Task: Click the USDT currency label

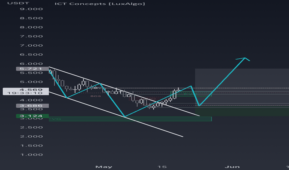Action: pyautogui.click(x=18, y=3)
